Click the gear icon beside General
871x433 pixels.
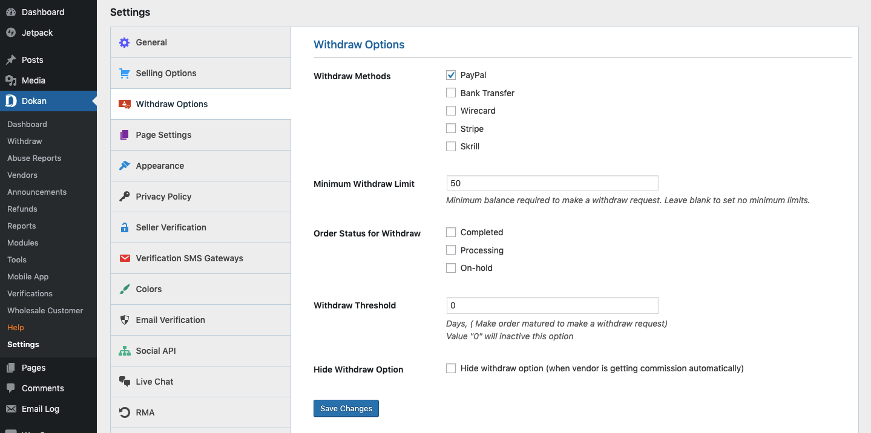[125, 42]
